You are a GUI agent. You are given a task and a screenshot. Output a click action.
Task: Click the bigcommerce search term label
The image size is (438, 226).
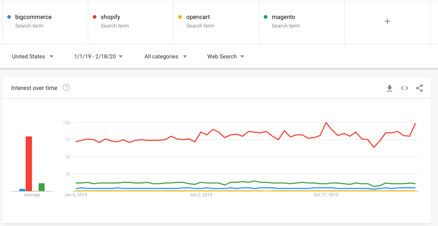tap(33, 17)
